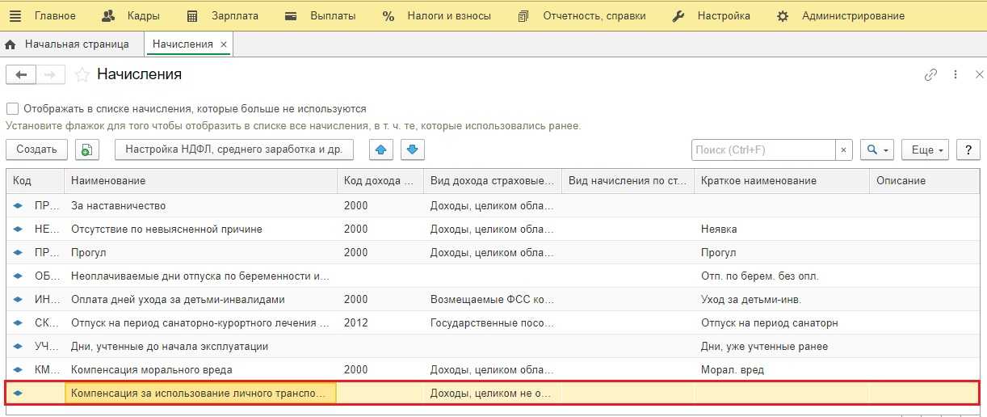Close the Начисления form with X
The height and width of the screenshot is (417, 987).
(x=979, y=74)
